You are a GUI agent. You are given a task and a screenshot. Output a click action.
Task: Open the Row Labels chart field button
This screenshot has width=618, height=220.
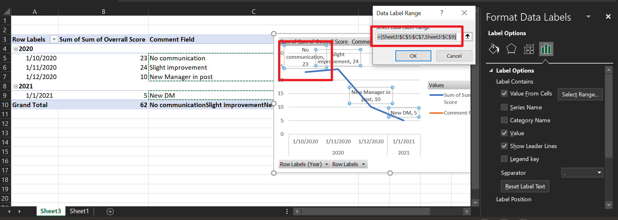(x=349, y=164)
